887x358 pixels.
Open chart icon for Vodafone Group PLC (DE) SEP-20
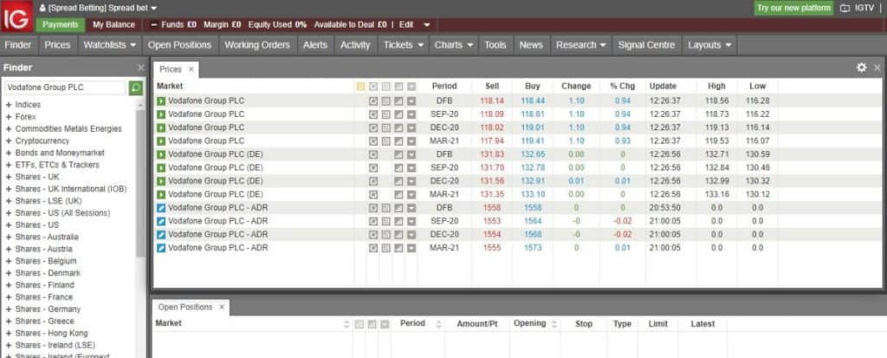[x=398, y=167]
